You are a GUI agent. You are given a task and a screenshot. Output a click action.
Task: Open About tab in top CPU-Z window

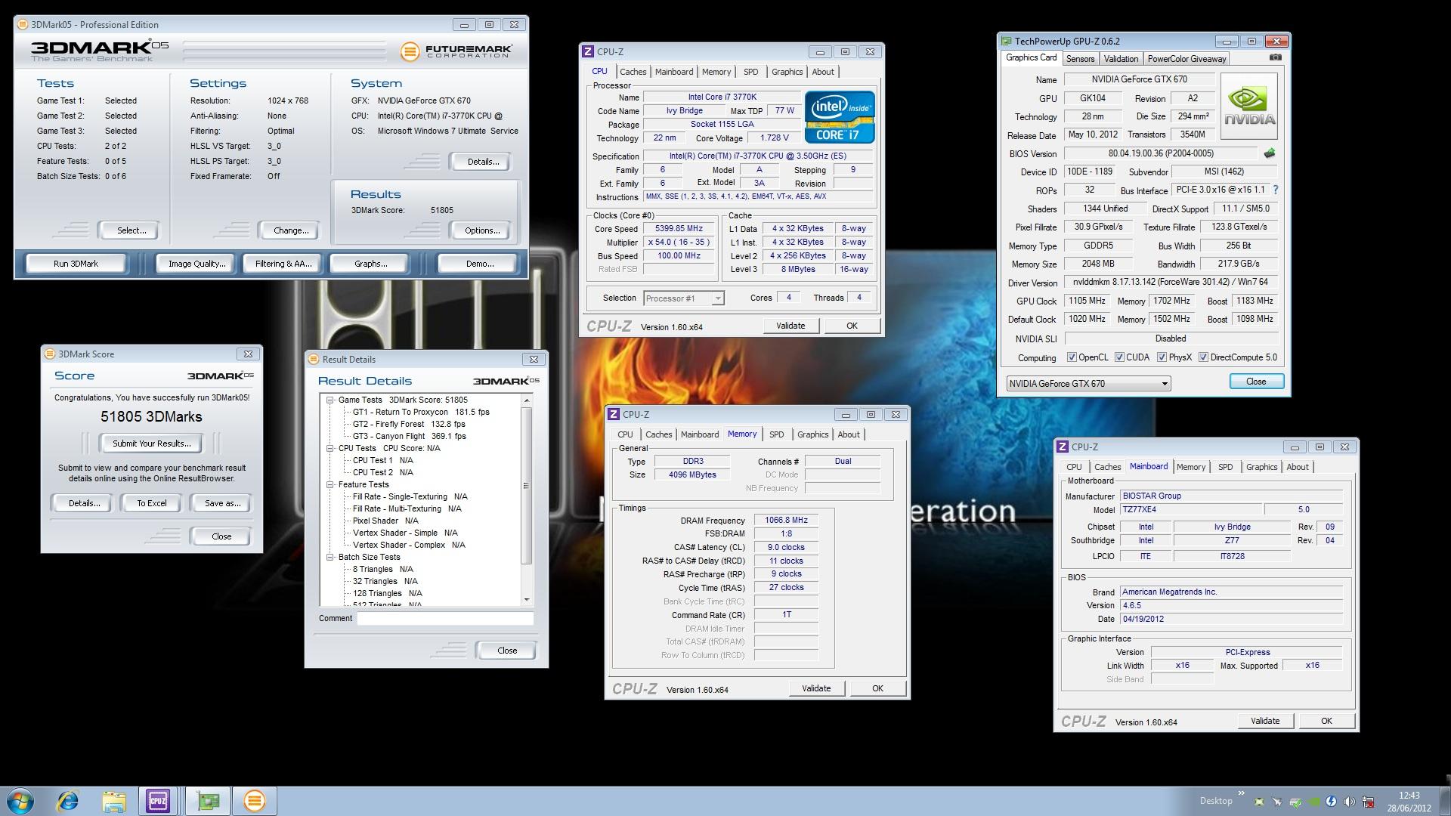pyautogui.click(x=823, y=72)
